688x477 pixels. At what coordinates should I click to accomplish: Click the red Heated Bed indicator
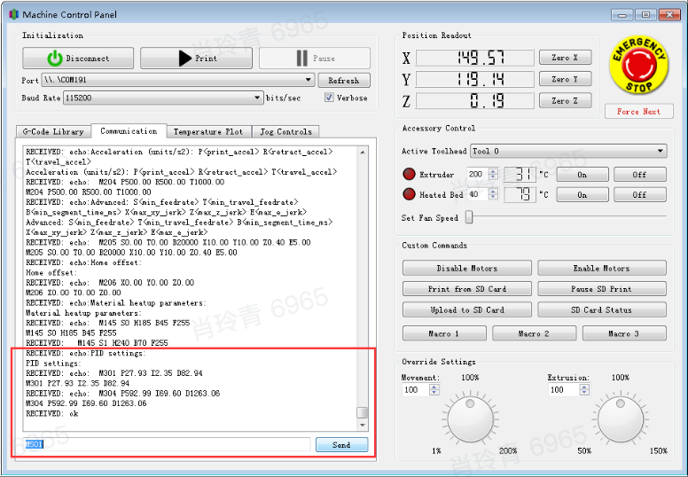409,194
